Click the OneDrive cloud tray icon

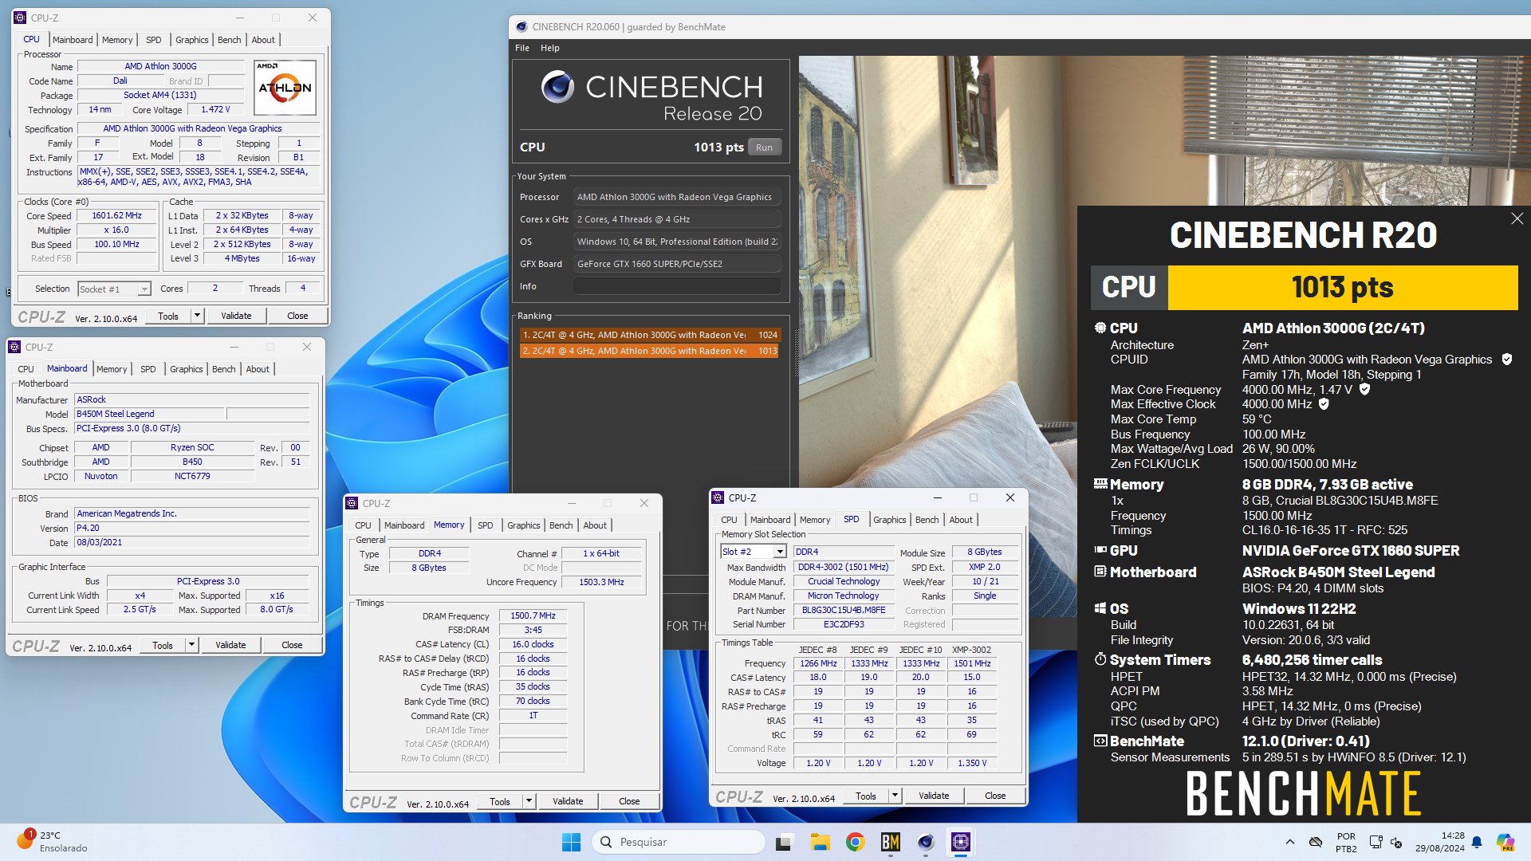pyautogui.click(x=1316, y=842)
